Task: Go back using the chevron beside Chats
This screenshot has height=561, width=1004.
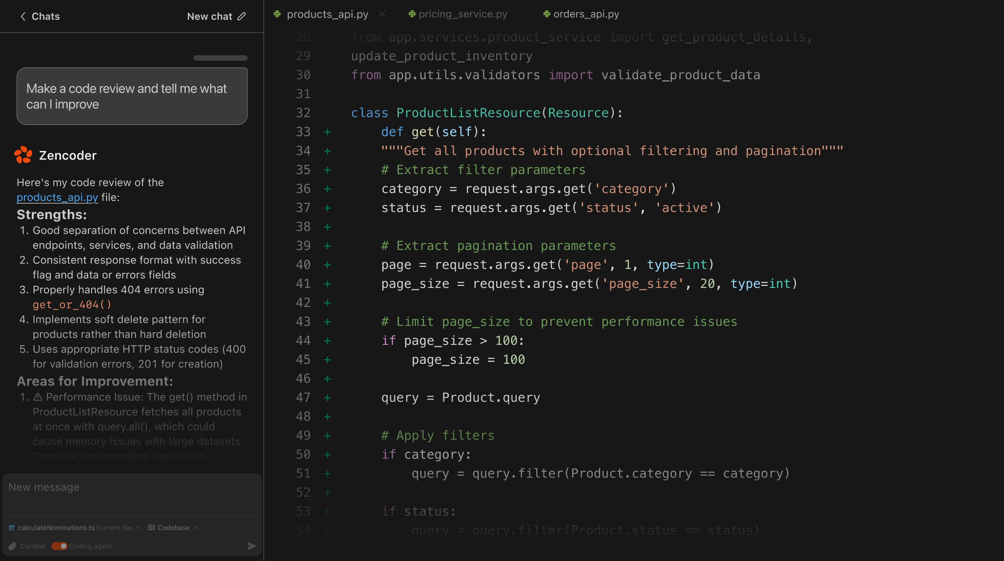Action: pos(23,16)
